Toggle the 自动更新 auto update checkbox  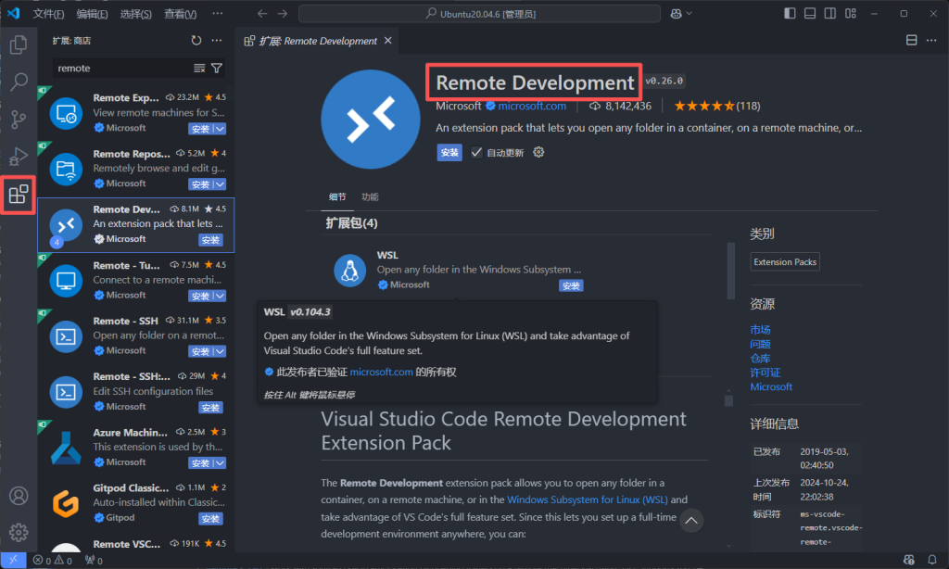click(476, 152)
